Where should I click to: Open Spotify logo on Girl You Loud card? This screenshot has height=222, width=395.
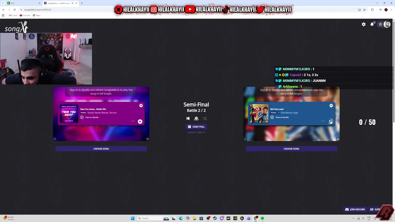coord(331,105)
